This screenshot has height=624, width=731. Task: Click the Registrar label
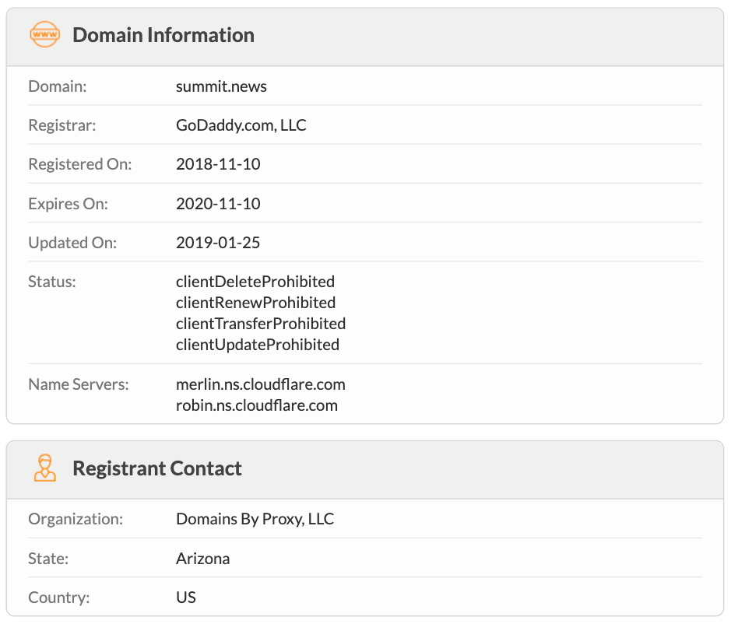62,125
